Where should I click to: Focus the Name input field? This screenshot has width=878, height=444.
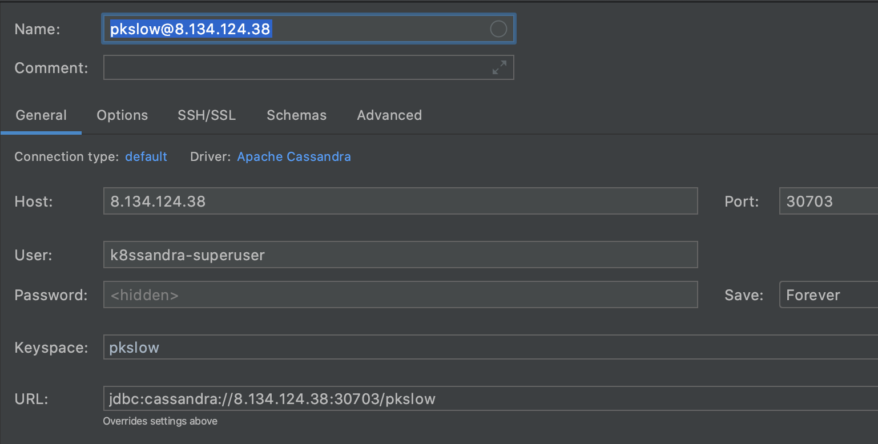tap(309, 29)
